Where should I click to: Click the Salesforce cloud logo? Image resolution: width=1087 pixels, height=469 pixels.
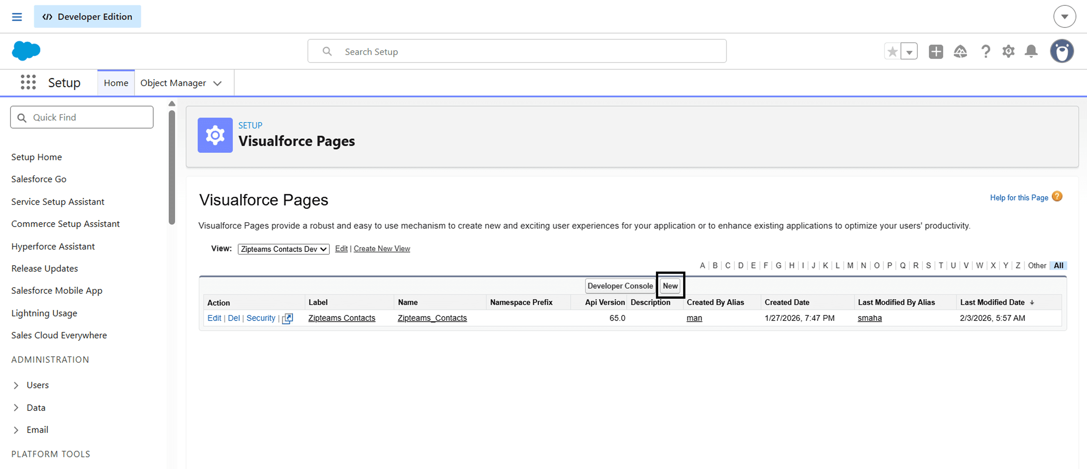tap(26, 51)
